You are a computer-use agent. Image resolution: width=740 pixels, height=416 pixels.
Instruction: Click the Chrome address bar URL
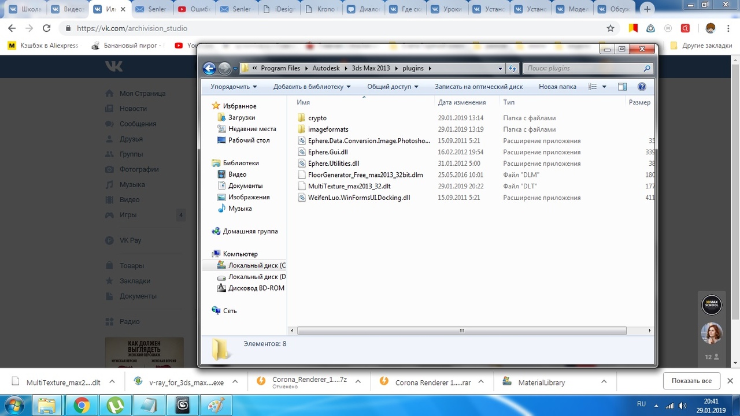(x=132, y=28)
